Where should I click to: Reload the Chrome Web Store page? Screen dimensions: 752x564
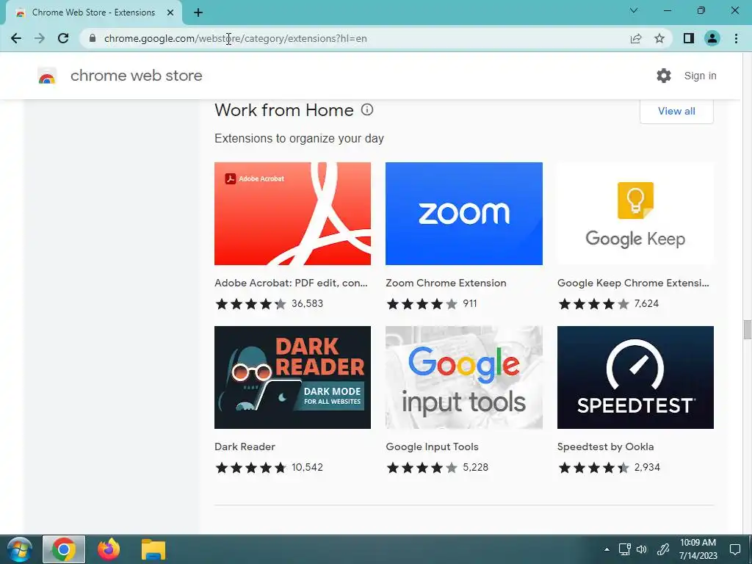[63, 38]
